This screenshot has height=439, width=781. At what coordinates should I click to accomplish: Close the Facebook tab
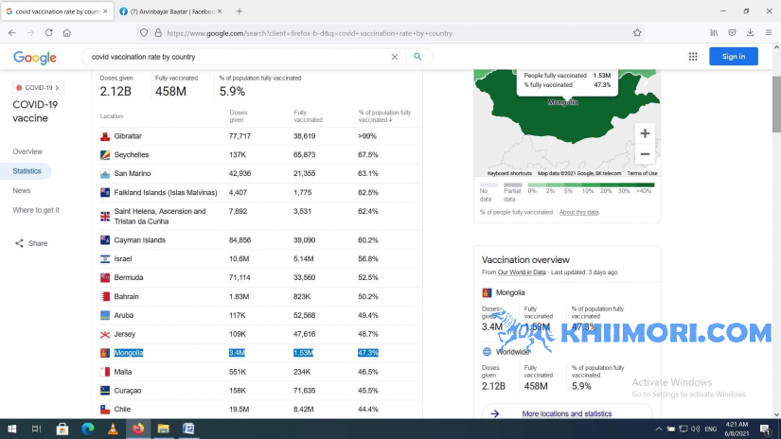coord(220,11)
